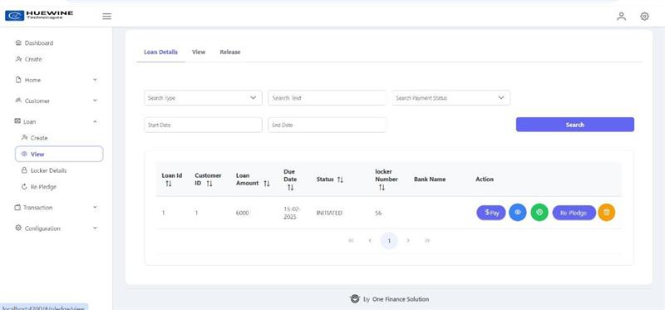665x310 pixels.
Task: Open the user profile icon
Action: 621,16
